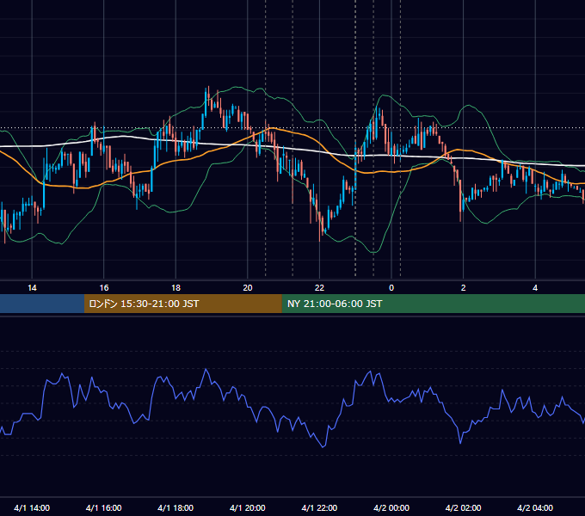Click the 4/1 14:00 oscillator time label
The height and width of the screenshot is (516, 585).
(x=32, y=507)
